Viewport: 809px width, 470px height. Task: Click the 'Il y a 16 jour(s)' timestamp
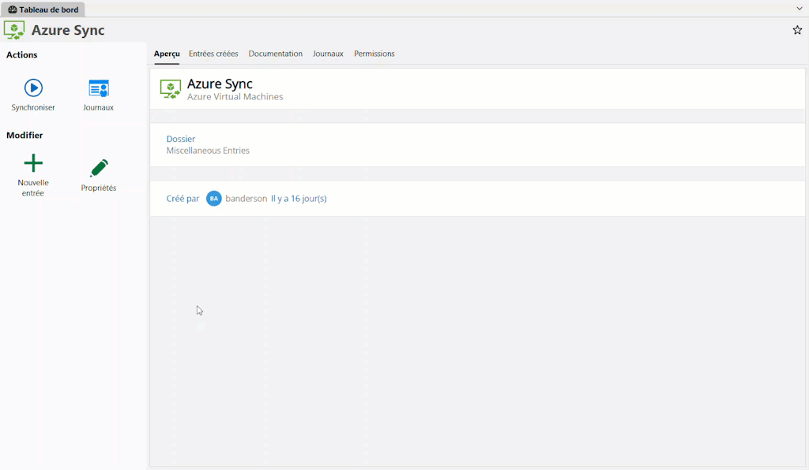(299, 199)
